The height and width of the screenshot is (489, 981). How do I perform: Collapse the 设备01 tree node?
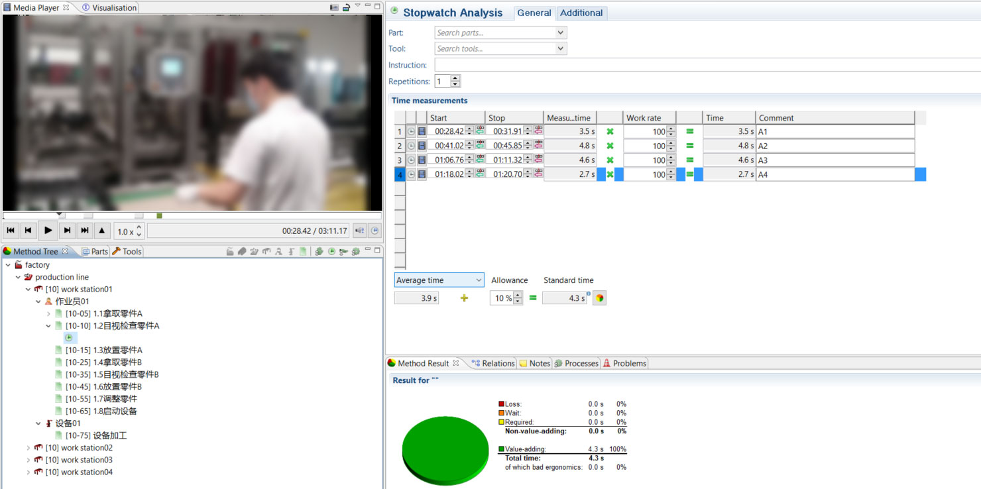click(38, 423)
